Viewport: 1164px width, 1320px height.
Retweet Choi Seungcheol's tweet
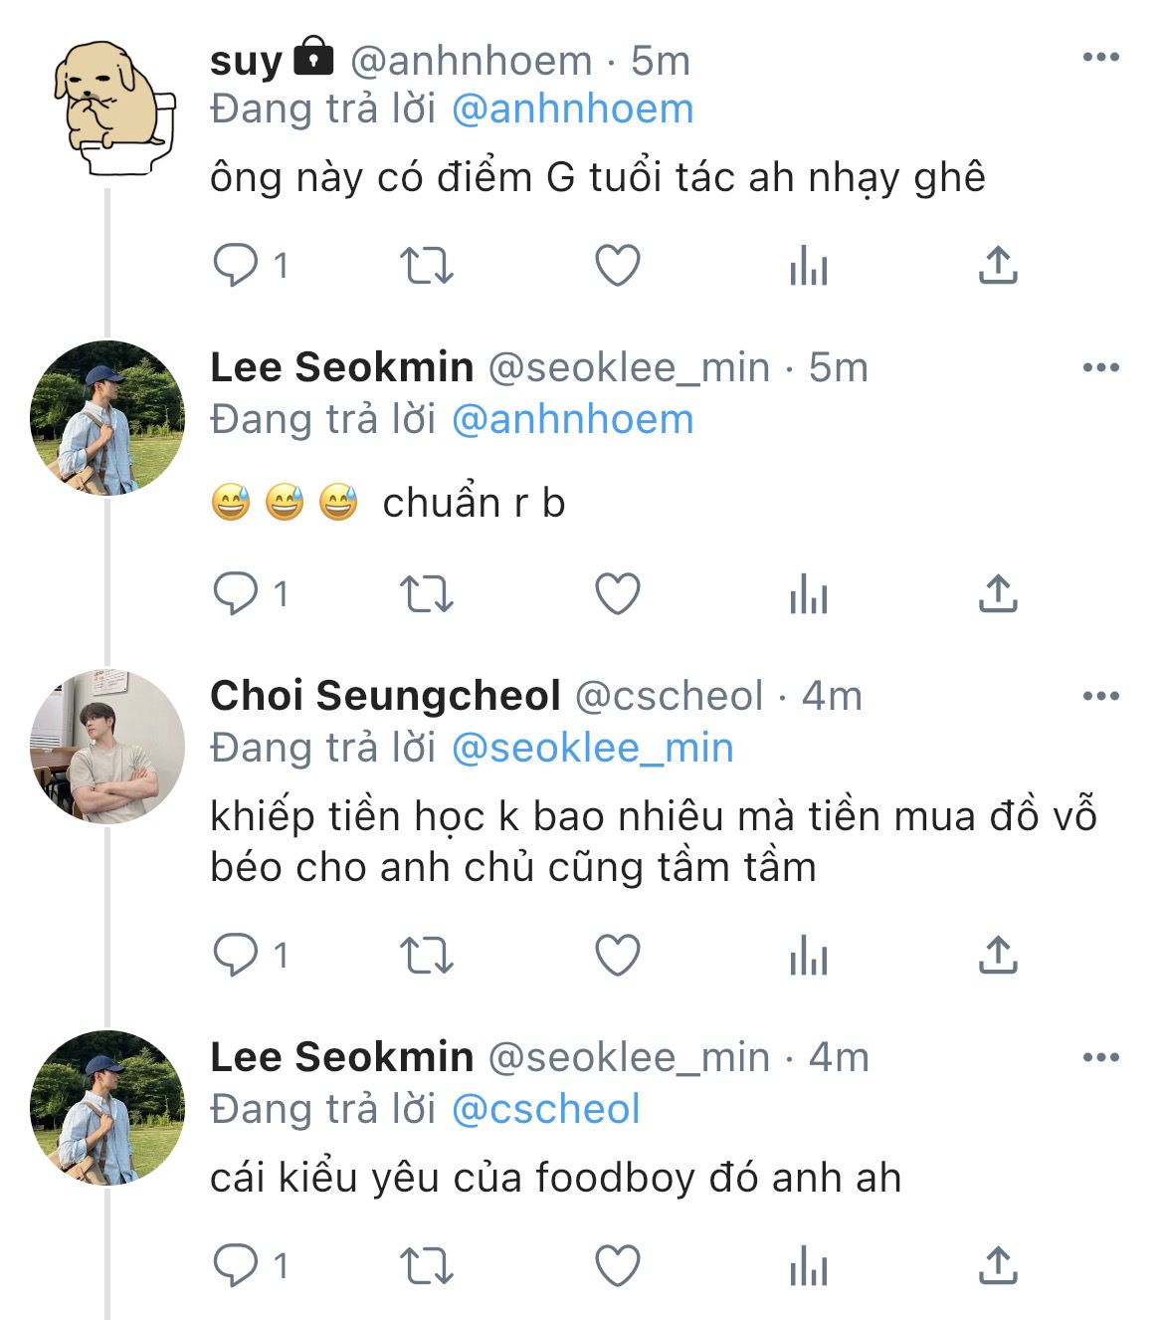426,956
